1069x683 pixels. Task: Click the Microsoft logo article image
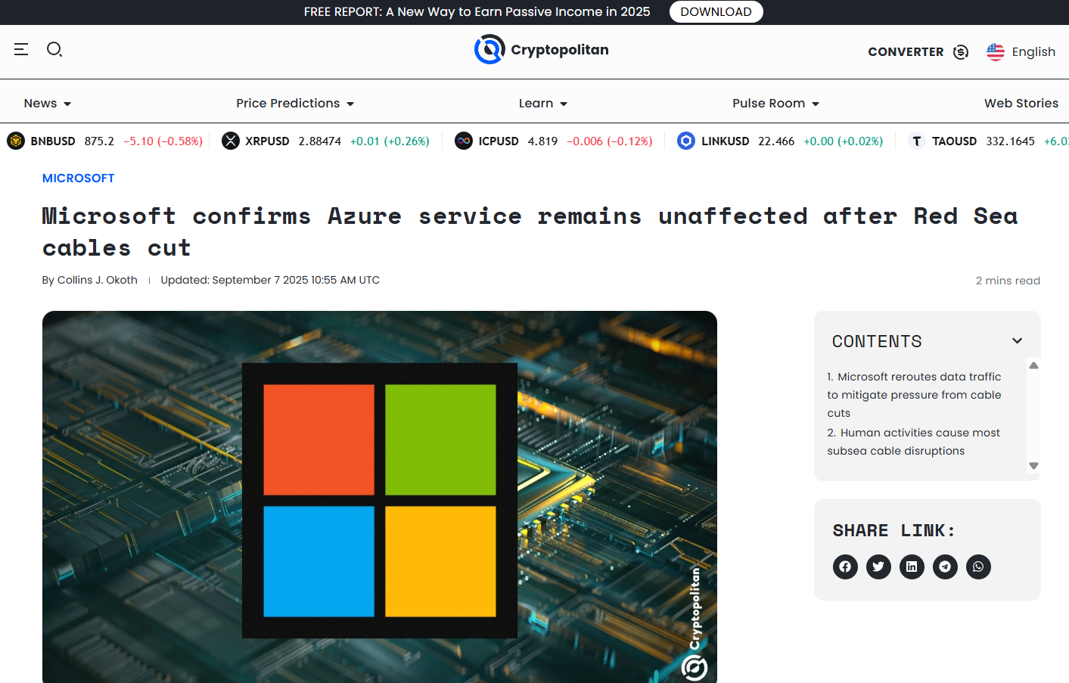(379, 499)
